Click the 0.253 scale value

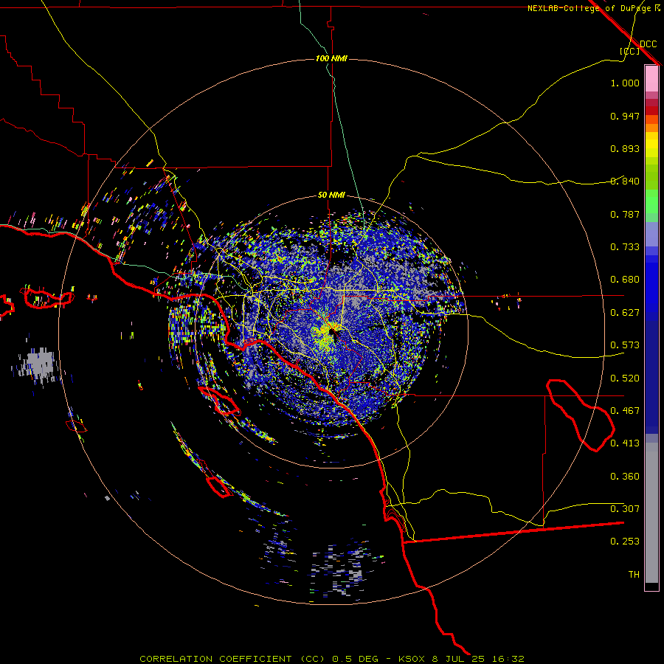pyautogui.click(x=625, y=542)
